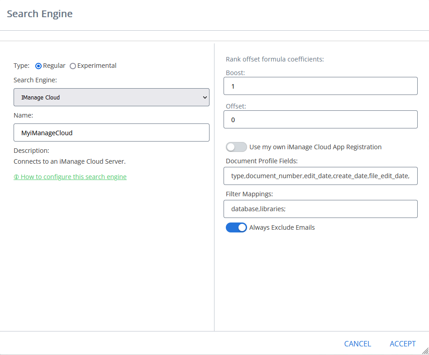This screenshot has width=429, height=355.
Task: Click the info icon beside the configure link
Action: [x=16, y=177]
